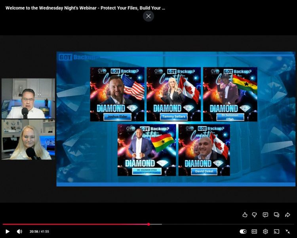Screen dimensions: 297x238
Task: Click the red progress bar scrubber
Action: (x=148, y=224)
